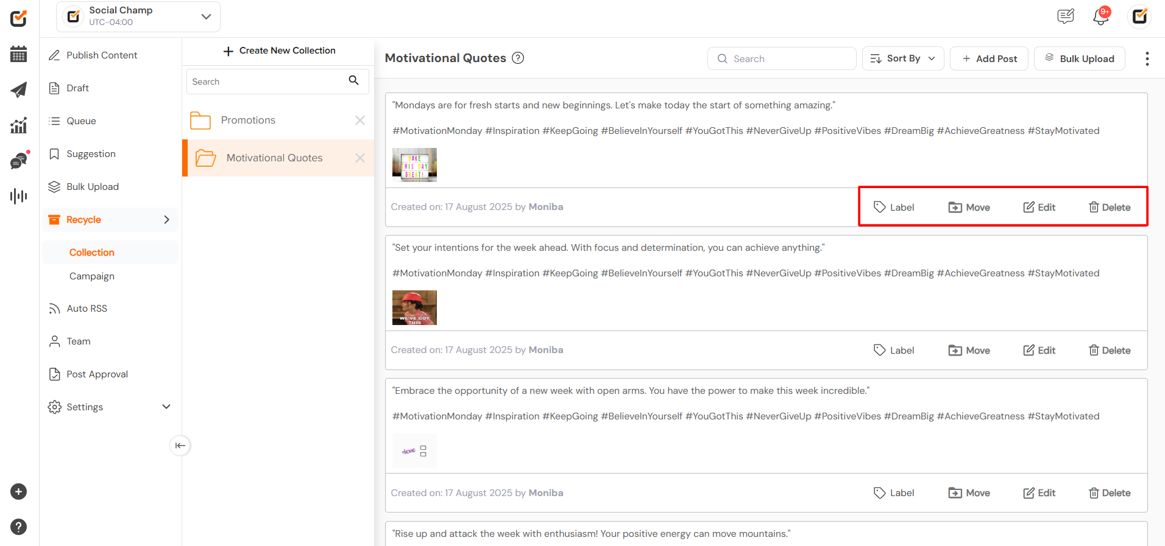The width and height of the screenshot is (1165, 546).
Task: Remove the Promotions collection with X
Action: tap(360, 120)
